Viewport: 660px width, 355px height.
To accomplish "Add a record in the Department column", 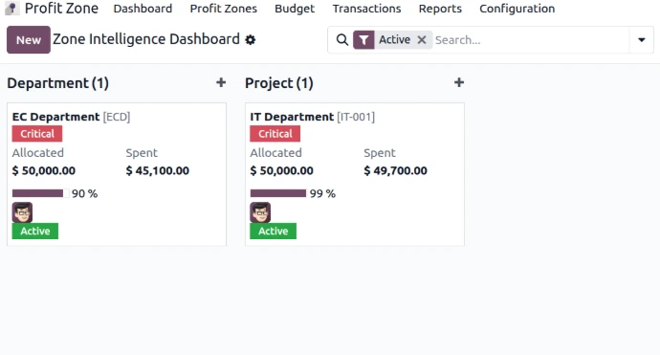I will pyautogui.click(x=221, y=82).
